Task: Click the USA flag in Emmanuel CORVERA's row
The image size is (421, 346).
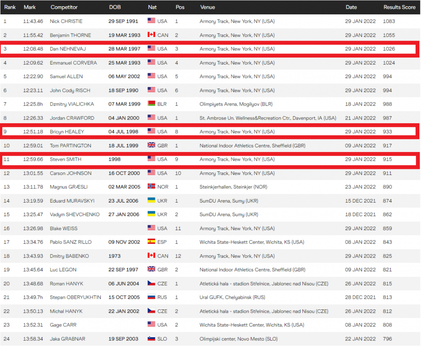Action: 151,62
